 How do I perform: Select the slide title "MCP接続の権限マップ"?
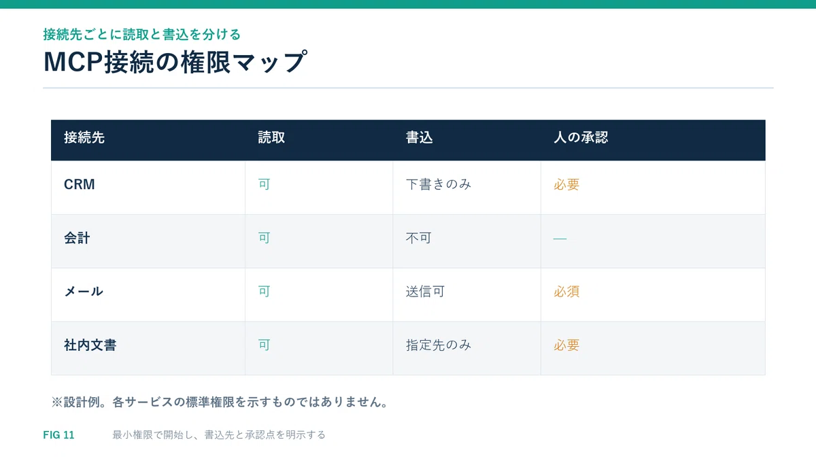coord(175,62)
